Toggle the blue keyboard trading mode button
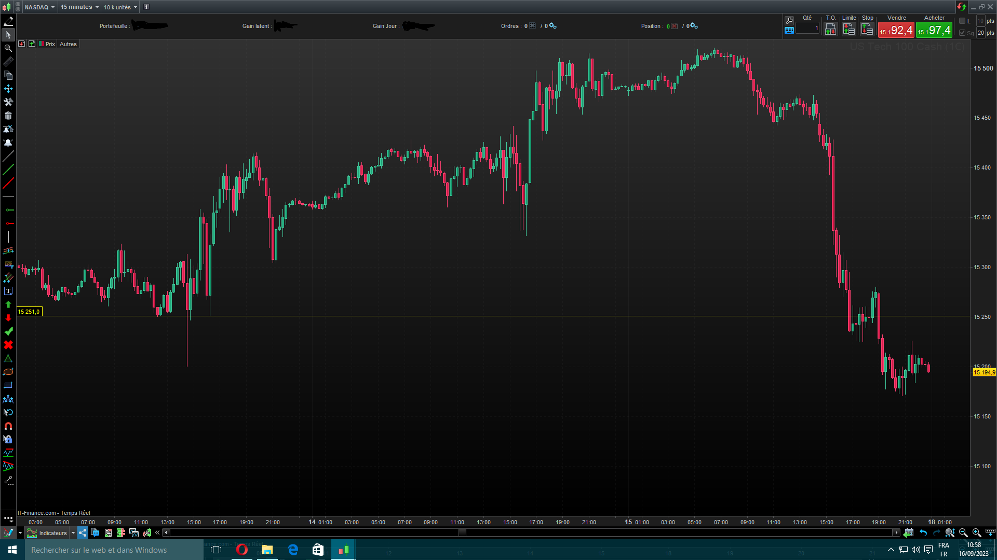 click(789, 31)
